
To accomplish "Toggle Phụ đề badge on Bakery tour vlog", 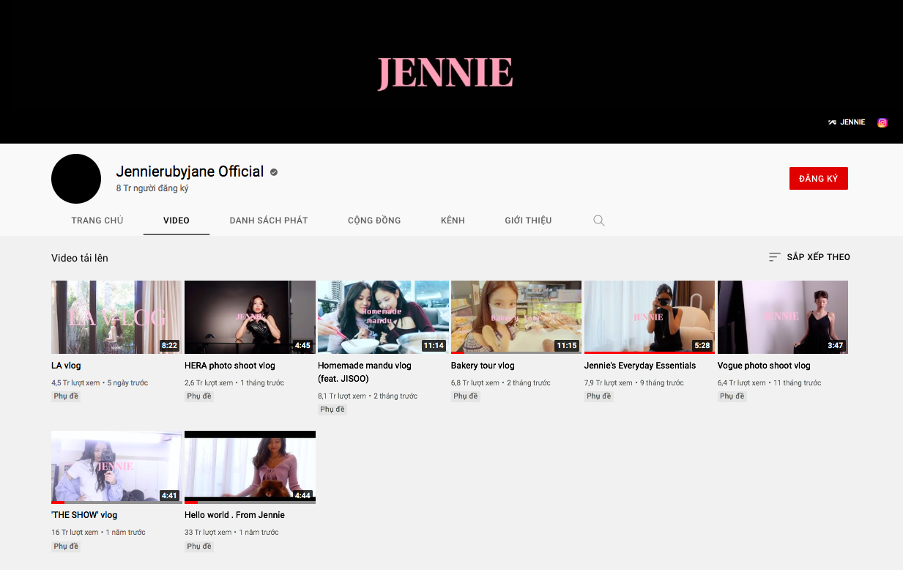I will (465, 395).
